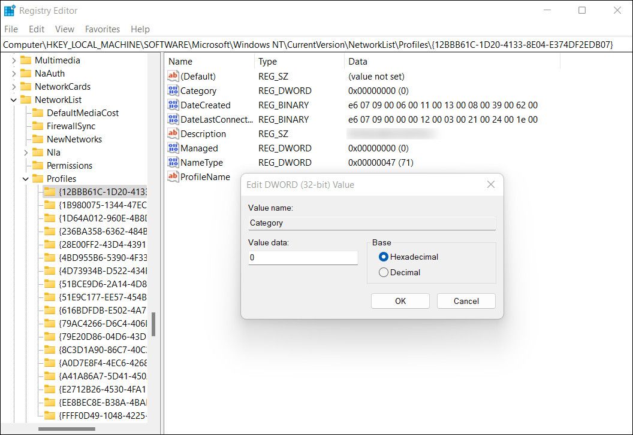633x435 pixels.
Task: Expand the Multimedia tree node
Action: point(14,60)
